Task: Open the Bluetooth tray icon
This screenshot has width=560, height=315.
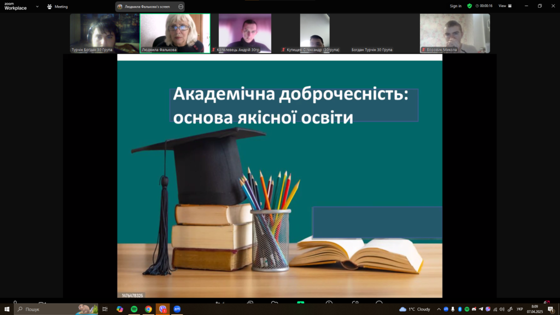Action: click(x=460, y=309)
